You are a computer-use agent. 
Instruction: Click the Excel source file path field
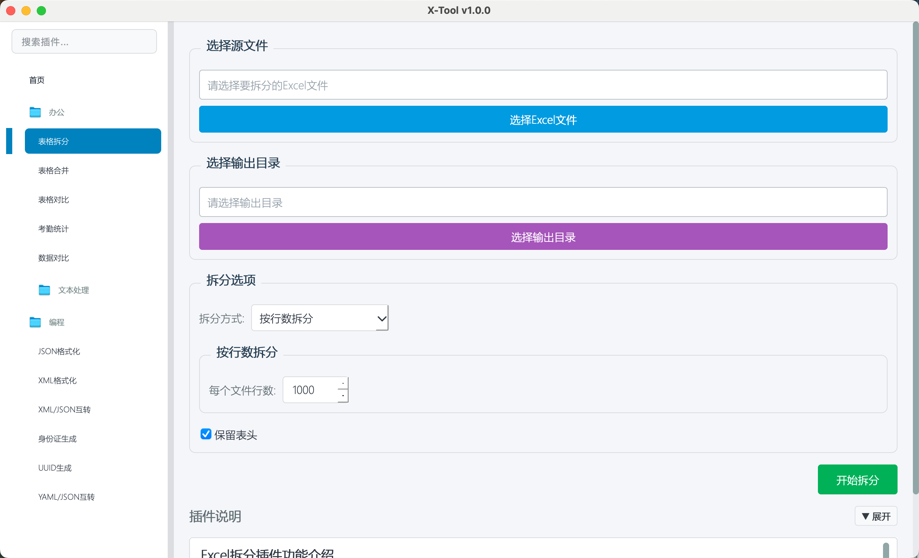pyautogui.click(x=543, y=85)
